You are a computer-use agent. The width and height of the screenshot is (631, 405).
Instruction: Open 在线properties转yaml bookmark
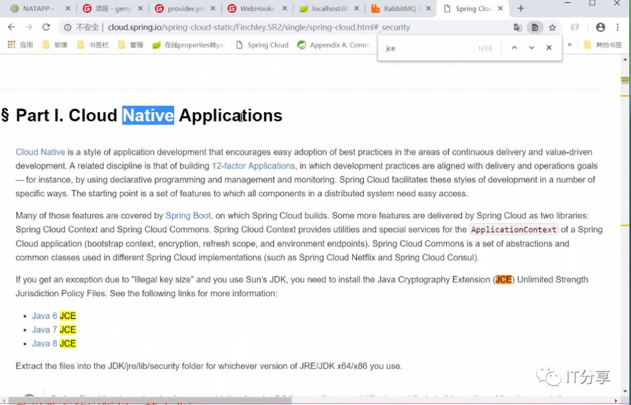coord(188,44)
